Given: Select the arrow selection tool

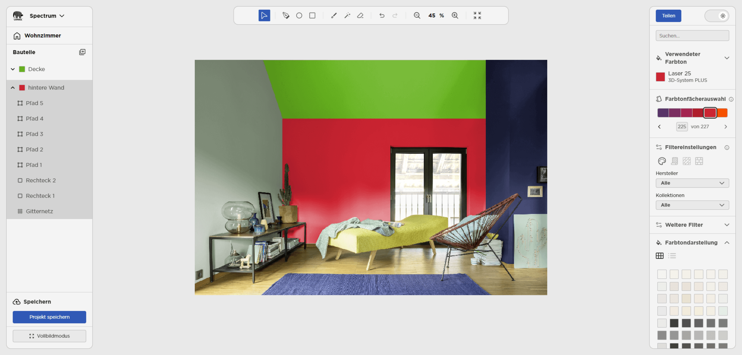Looking at the screenshot, I should 264,16.
